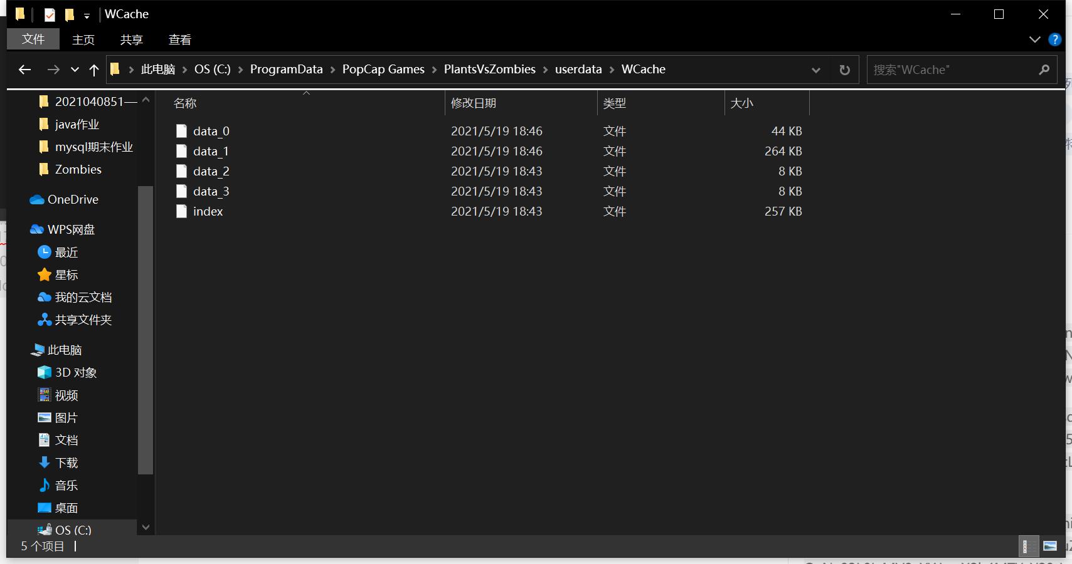
Task: Expand the chevron after userdata breadcrumb
Action: point(612,70)
